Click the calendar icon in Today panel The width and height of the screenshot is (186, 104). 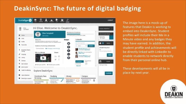point(100,62)
